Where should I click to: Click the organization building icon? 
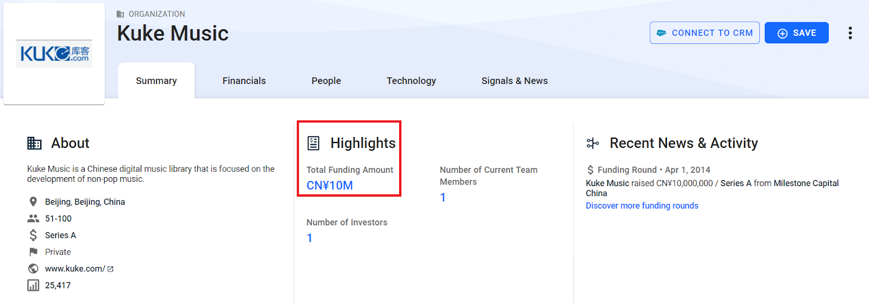click(x=121, y=14)
